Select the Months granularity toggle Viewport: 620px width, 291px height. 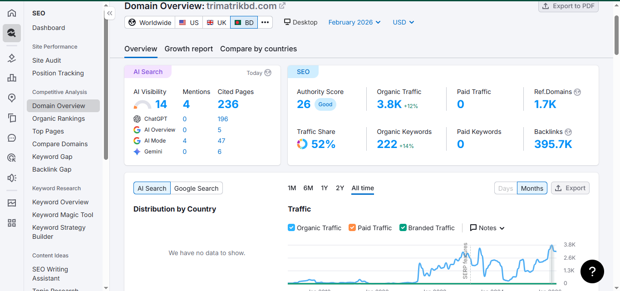coord(532,188)
